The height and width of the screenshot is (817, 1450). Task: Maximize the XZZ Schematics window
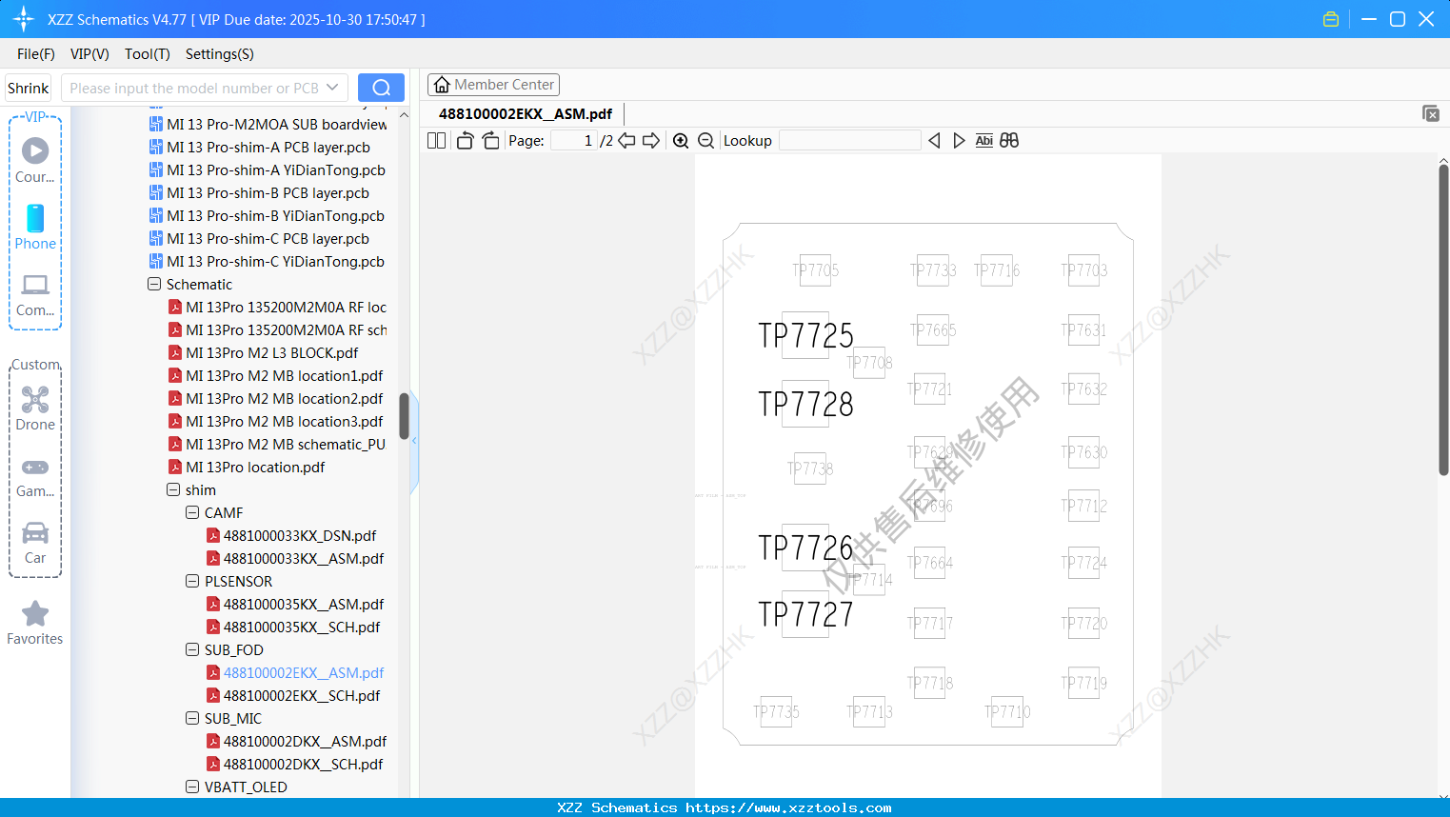pyautogui.click(x=1398, y=19)
